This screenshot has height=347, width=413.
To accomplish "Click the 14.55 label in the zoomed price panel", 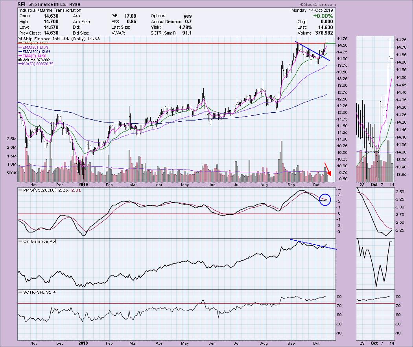I will click(x=401, y=70).
